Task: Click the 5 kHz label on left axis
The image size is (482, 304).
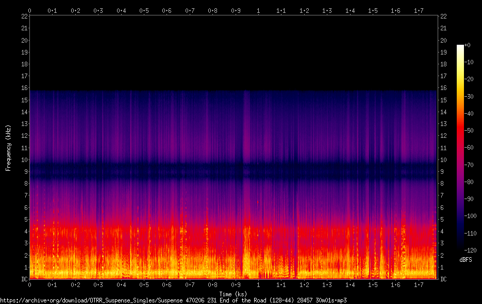Action: coord(26,219)
